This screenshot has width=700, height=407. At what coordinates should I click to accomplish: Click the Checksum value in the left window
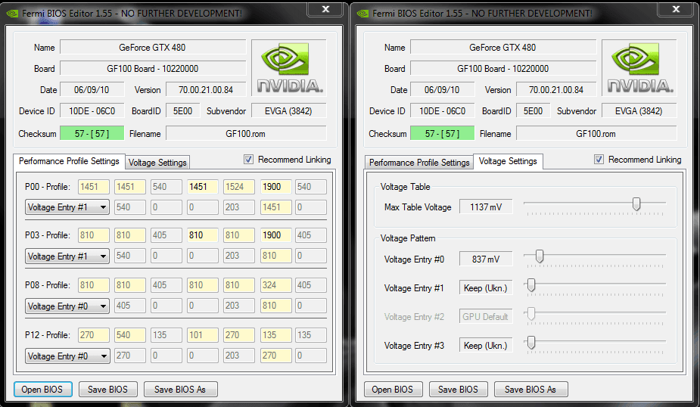pos(92,133)
